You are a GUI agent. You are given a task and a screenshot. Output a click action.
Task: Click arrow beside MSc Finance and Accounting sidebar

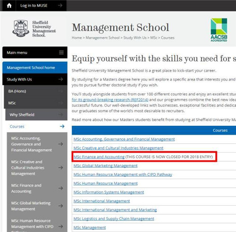pyautogui.click(x=60, y=188)
